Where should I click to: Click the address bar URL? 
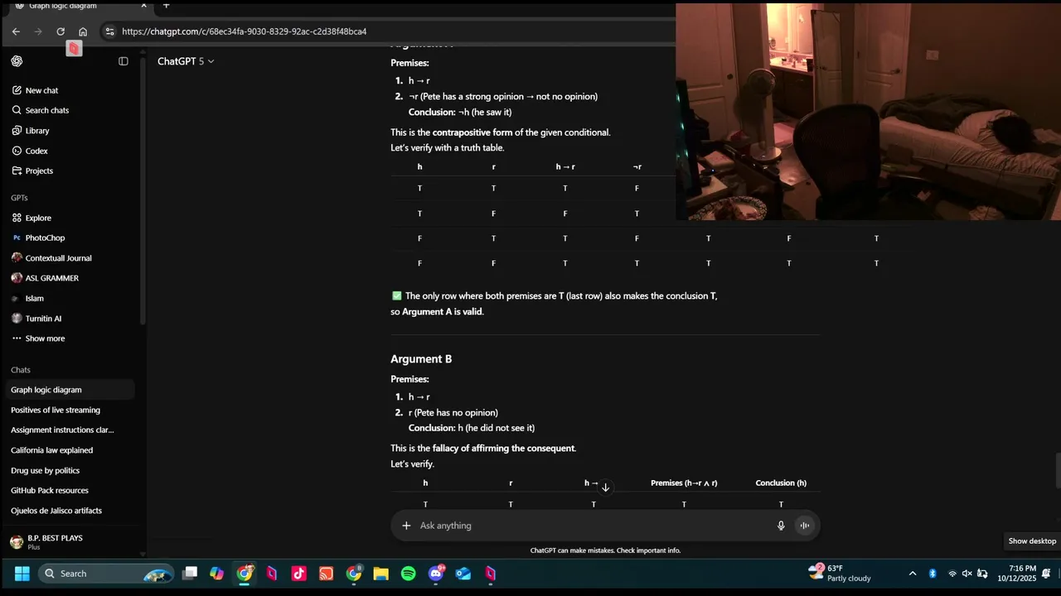click(x=244, y=31)
